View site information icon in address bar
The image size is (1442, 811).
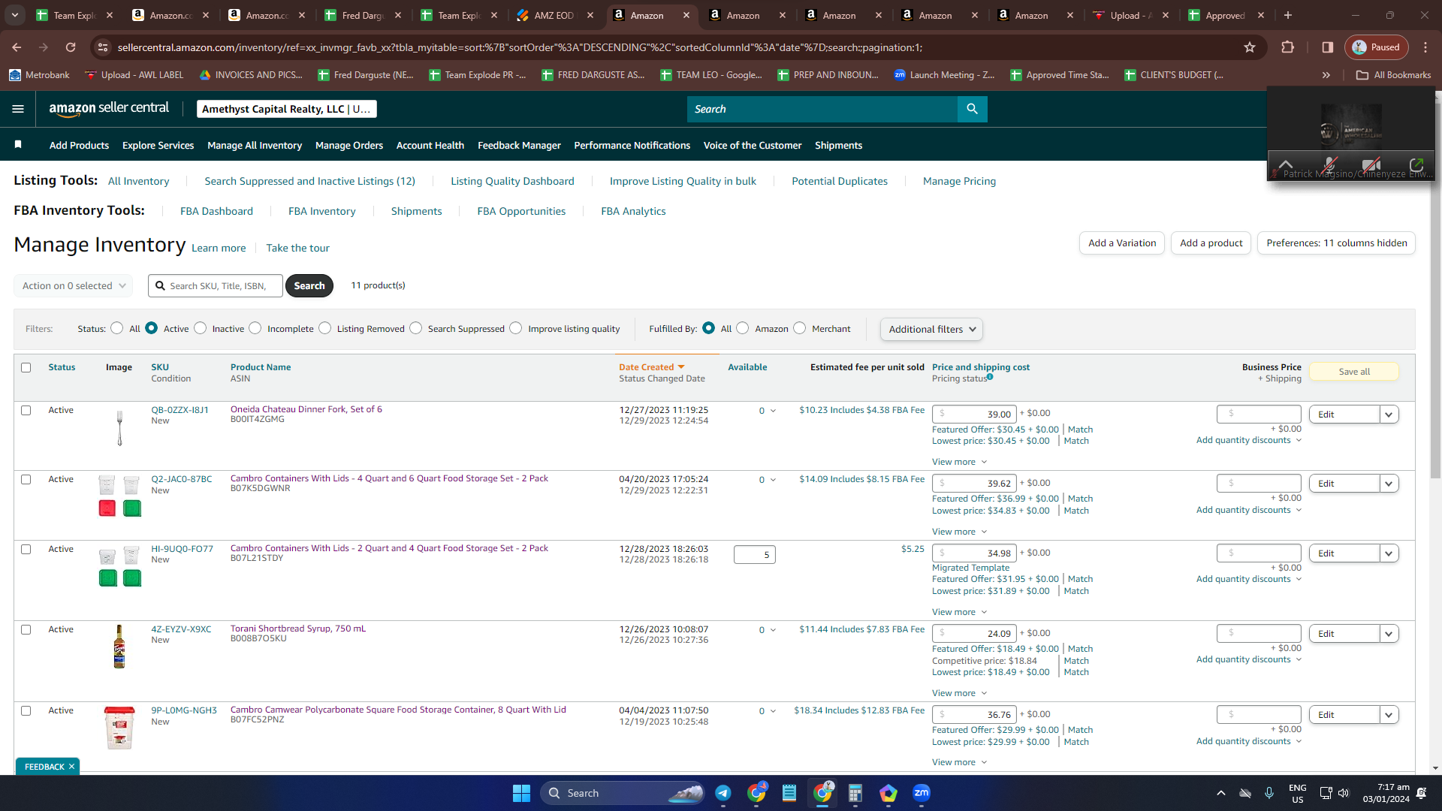103,47
